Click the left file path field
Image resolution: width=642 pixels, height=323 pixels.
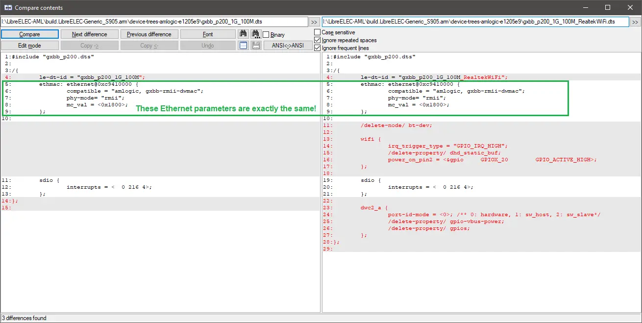tap(154, 22)
